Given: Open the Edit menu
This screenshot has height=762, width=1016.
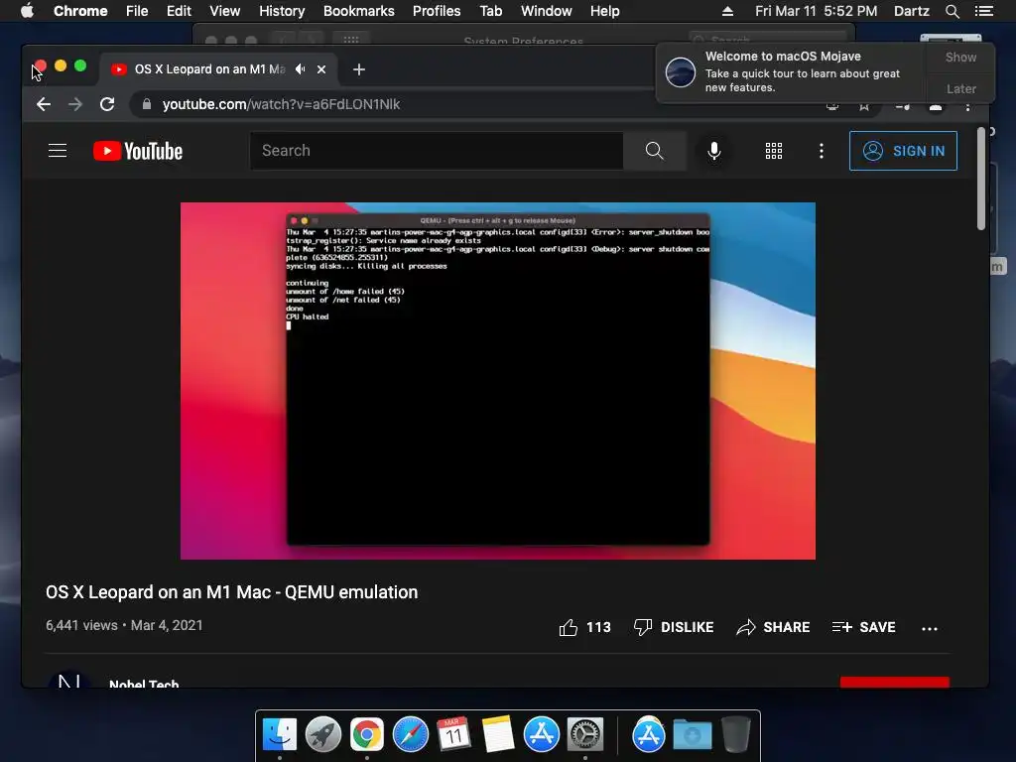Looking at the screenshot, I should click(179, 11).
